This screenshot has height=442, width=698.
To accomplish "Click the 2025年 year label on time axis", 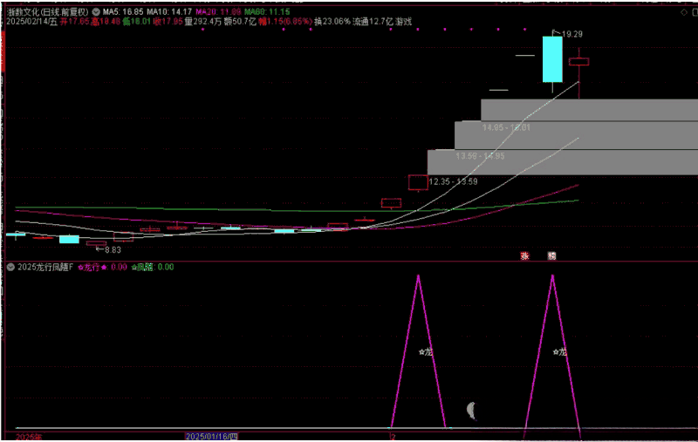I will (29, 436).
